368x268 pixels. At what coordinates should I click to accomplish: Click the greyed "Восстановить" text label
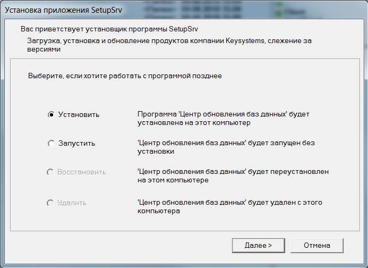(82, 172)
